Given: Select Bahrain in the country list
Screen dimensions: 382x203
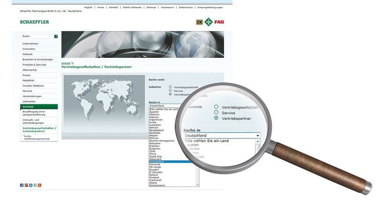Looking at the screenshot, I should 154,128.
